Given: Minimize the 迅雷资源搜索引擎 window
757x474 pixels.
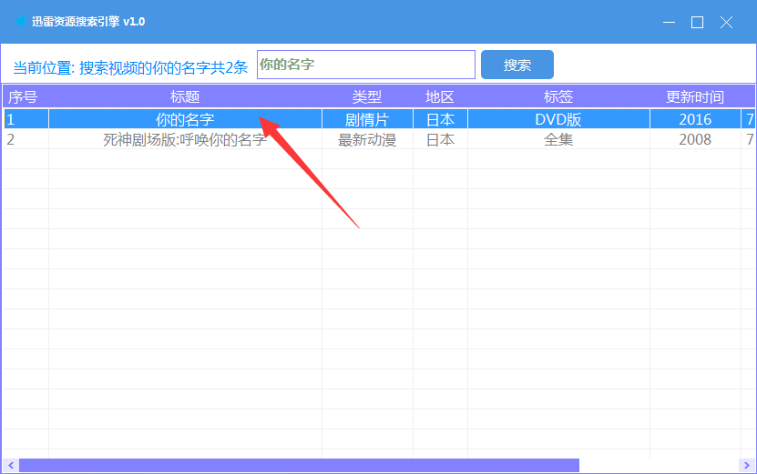Looking at the screenshot, I should tap(669, 22).
